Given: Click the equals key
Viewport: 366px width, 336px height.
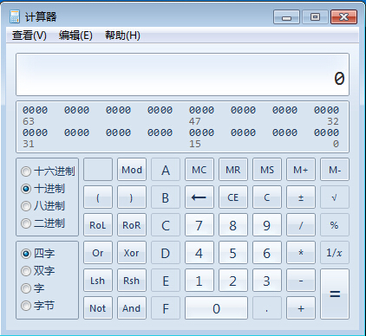Looking at the screenshot, I should 335,294.
